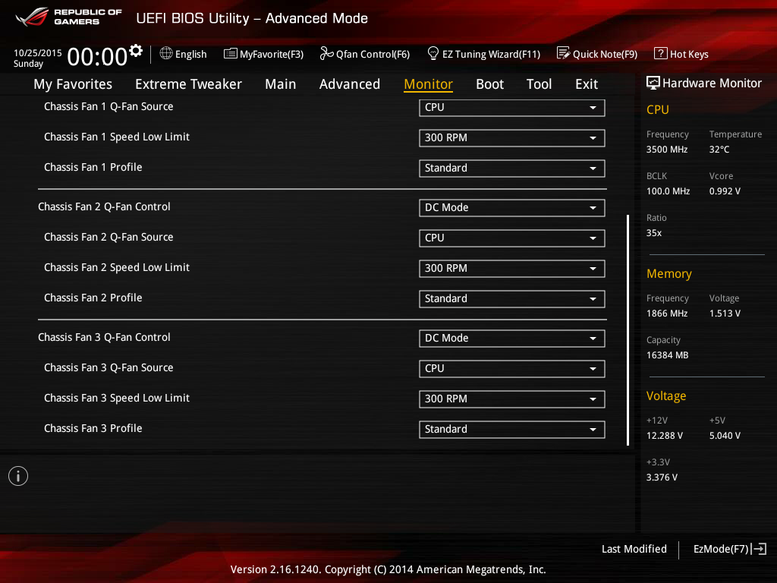Select the Chassis Fan 2 Profile label
Screen dimensions: 777x583
tap(93, 298)
